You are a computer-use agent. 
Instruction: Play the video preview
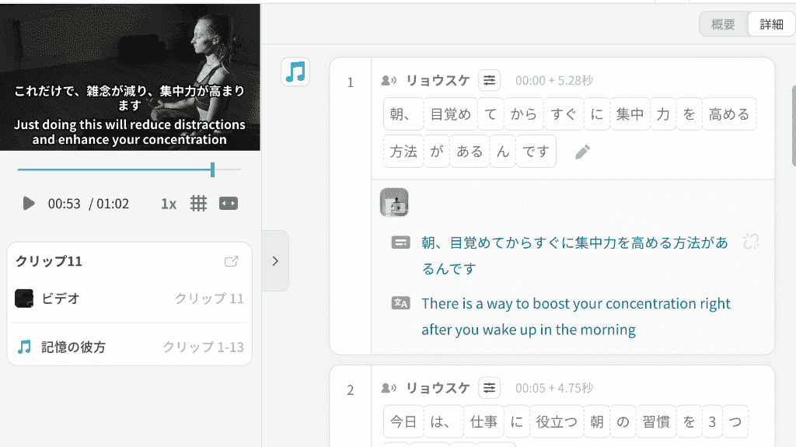pyautogui.click(x=29, y=204)
